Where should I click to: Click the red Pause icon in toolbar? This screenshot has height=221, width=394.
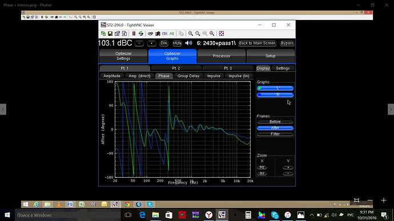134,34
